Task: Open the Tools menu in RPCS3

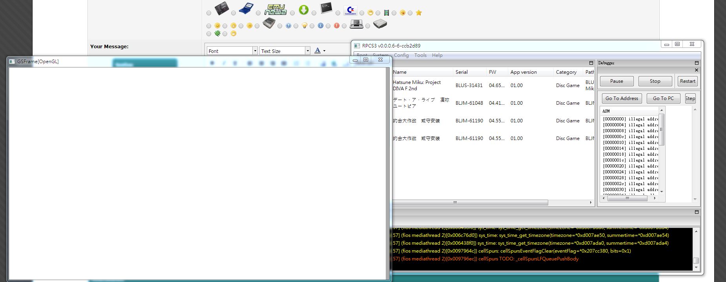Action: [x=420, y=55]
